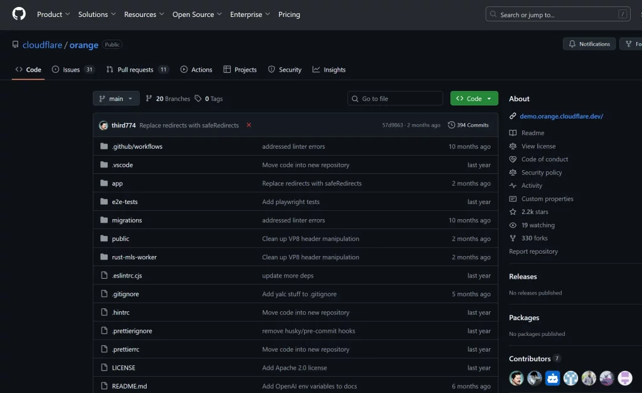Click the failed status X beside the latest commit

(248, 125)
